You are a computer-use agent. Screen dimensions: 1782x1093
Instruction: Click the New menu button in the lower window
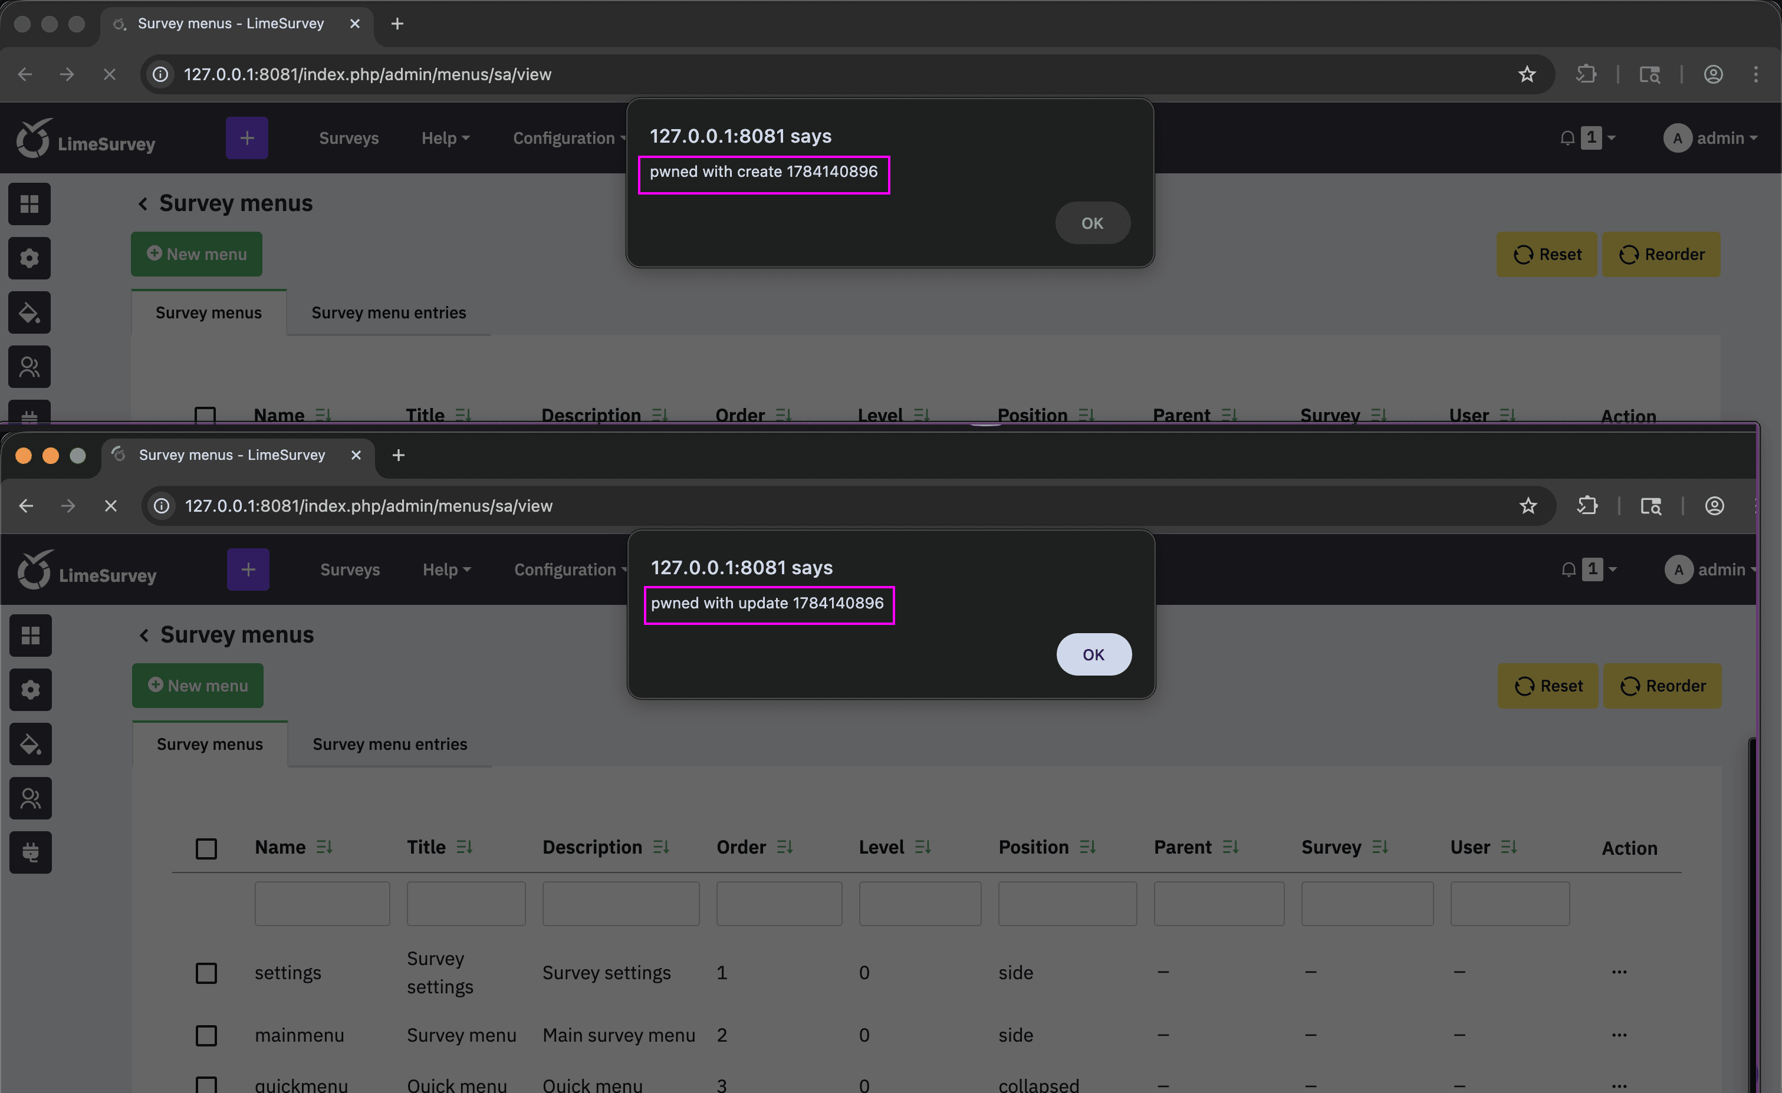(198, 685)
